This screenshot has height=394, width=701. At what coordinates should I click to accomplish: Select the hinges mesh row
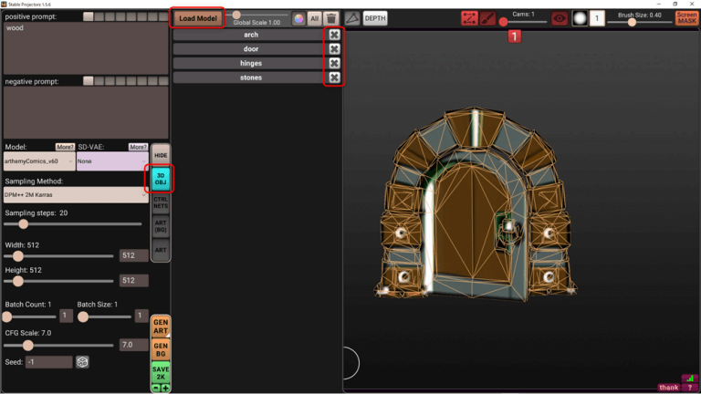pos(250,64)
